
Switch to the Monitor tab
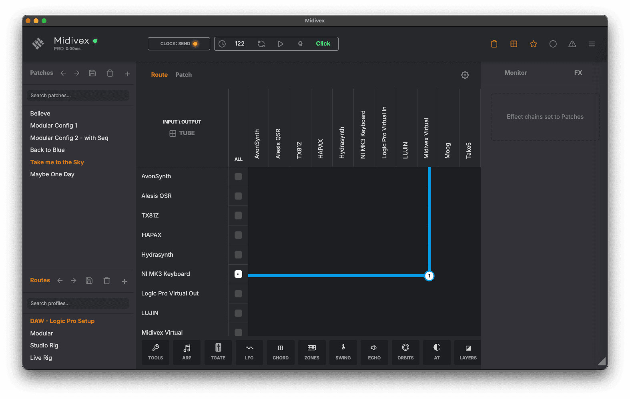pyautogui.click(x=516, y=73)
